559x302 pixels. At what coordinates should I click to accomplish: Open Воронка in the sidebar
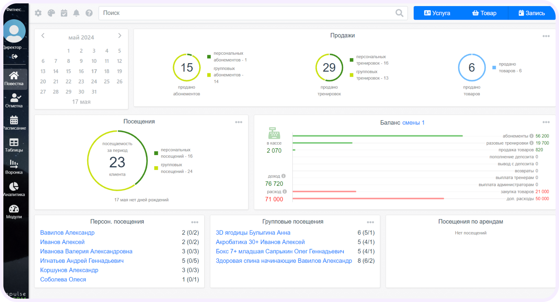click(x=14, y=167)
